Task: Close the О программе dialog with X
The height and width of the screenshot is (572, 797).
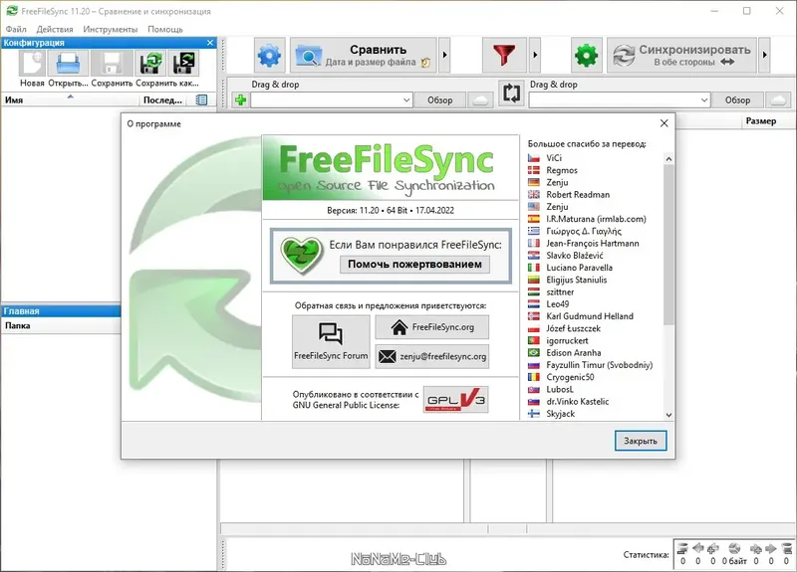Action: pos(664,123)
